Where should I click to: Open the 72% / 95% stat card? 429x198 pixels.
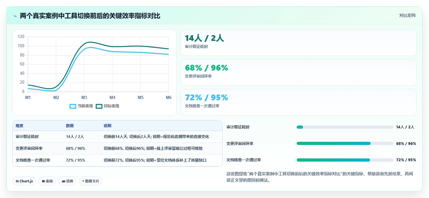point(299,102)
